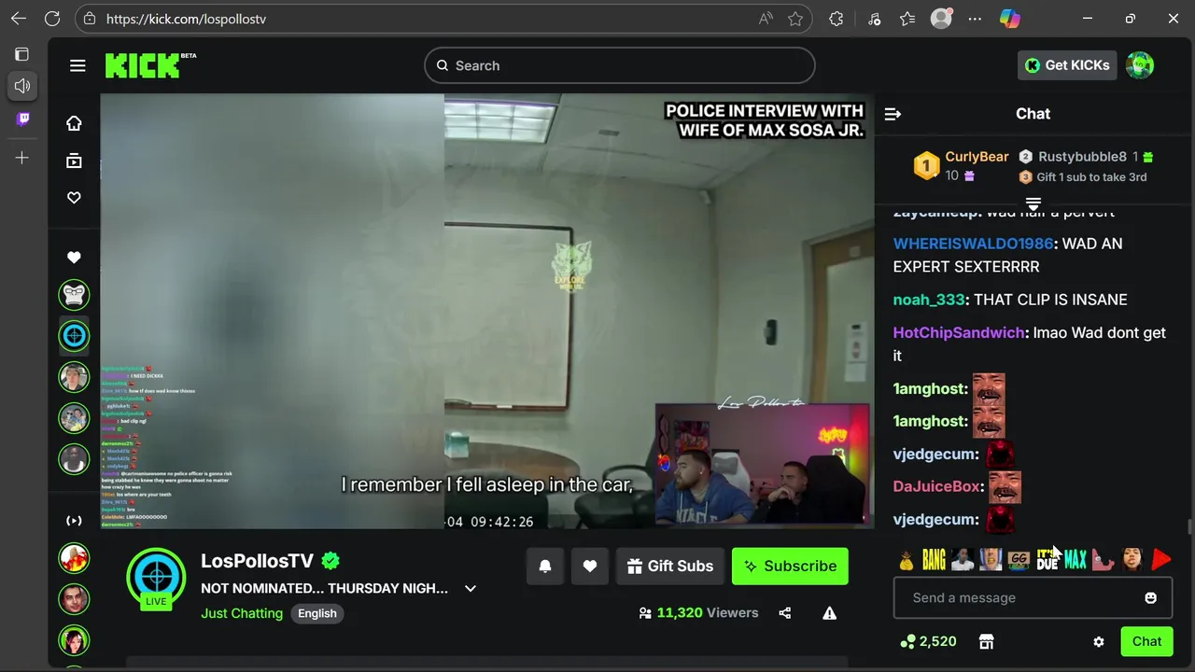Image resolution: width=1195 pixels, height=672 pixels.
Task: Go to Kick home via sidebar house icon
Action: click(74, 123)
